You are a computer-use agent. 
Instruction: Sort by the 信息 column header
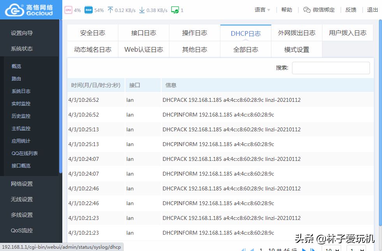coord(268,85)
